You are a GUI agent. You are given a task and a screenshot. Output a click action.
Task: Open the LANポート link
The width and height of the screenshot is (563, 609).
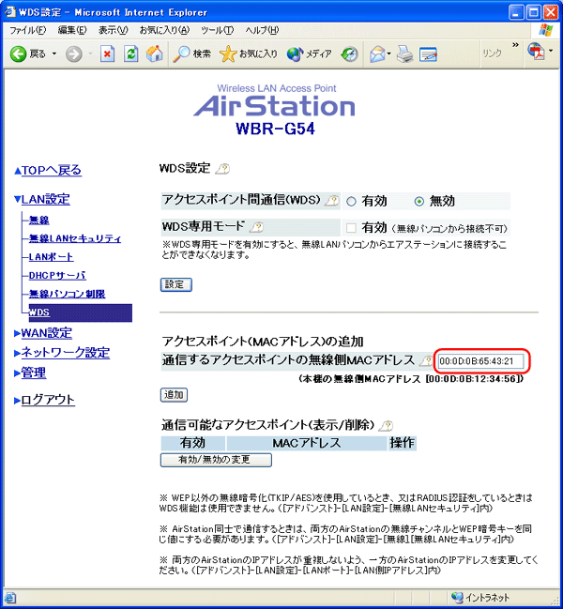point(51,257)
